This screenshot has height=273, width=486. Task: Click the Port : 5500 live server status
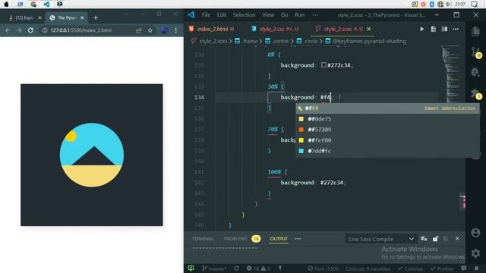tap(323, 268)
